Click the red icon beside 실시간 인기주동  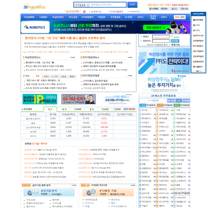pyautogui.click(x=84, y=12)
